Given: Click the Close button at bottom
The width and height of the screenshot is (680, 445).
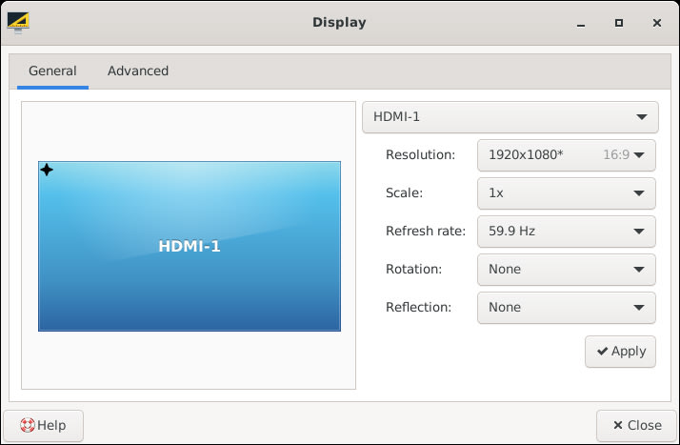Looking at the screenshot, I should pos(636,426).
